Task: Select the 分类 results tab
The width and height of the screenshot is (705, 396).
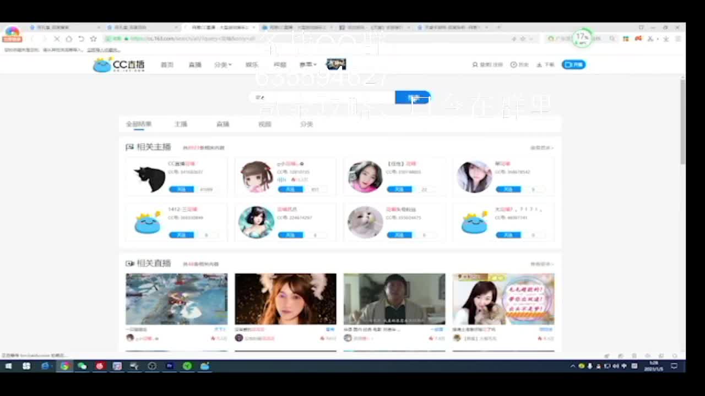Action: [307, 124]
